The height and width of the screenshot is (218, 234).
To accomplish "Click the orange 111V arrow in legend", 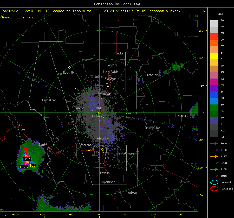I will point(214,156).
